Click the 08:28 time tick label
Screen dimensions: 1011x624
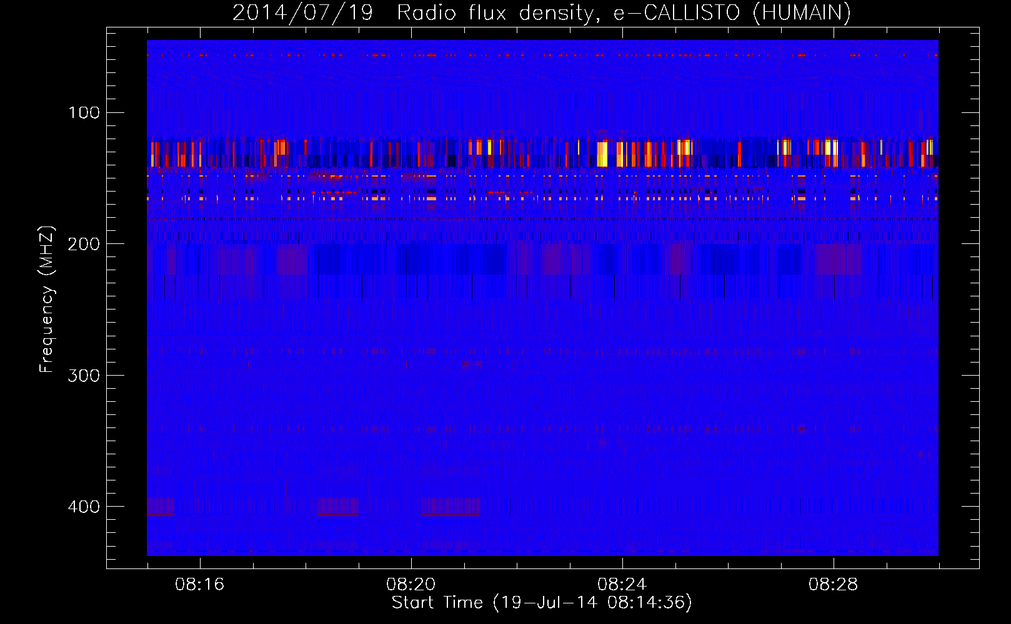834,585
